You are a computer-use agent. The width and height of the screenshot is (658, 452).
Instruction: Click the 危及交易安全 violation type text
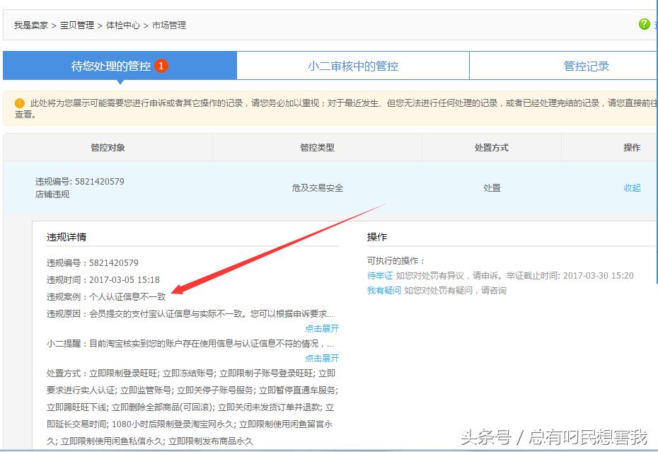(318, 188)
